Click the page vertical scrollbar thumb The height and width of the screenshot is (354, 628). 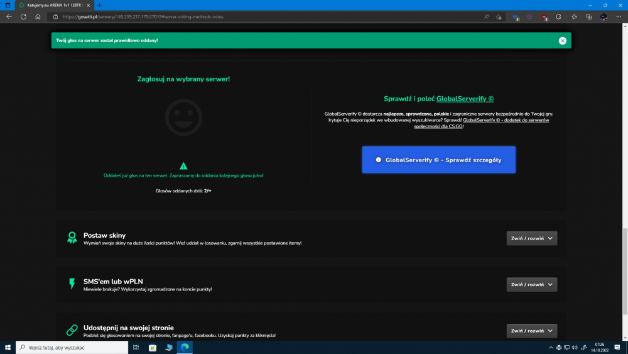(625, 271)
